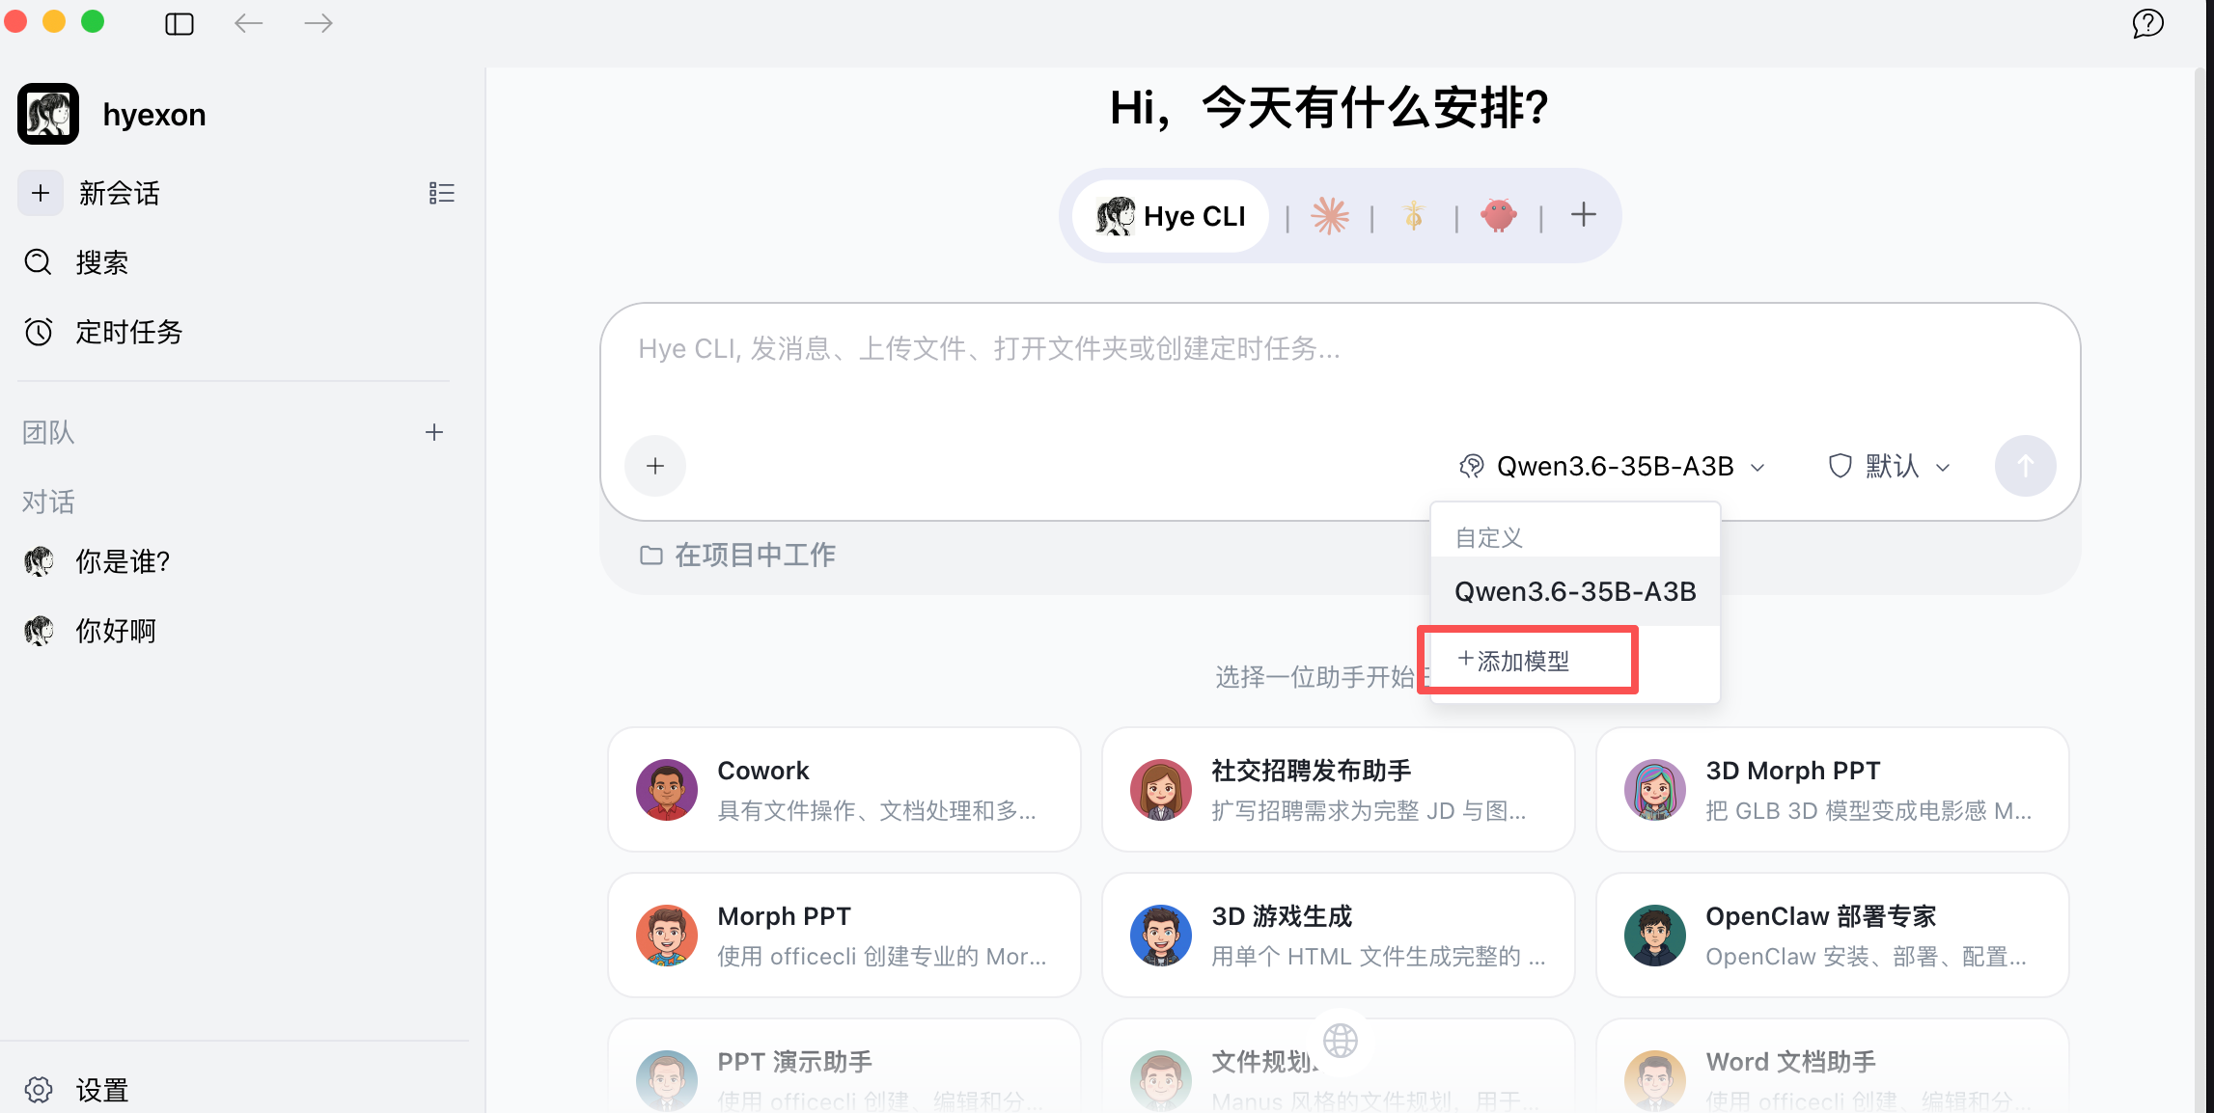Image resolution: width=2214 pixels, height=1113 pixels.
Task: Add a new agent with plus tab
Action: [1584, 214]
